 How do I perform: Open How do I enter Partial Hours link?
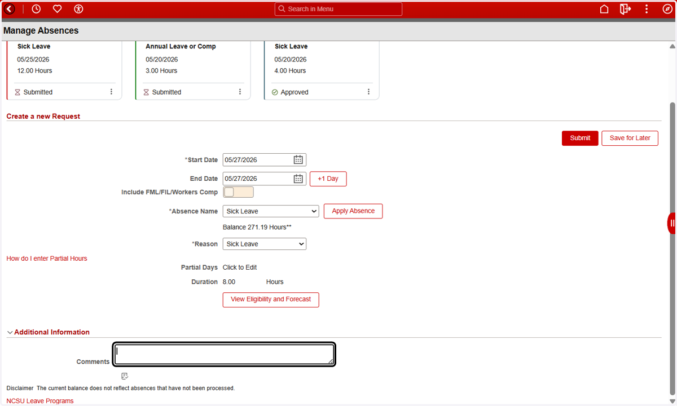(47, 258)
